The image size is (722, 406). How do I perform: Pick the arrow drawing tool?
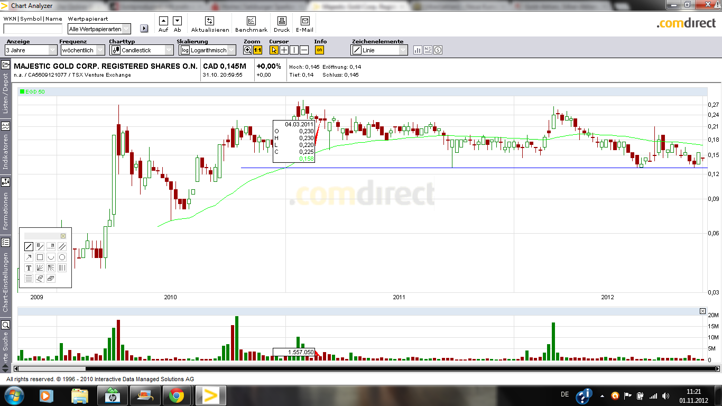coord(29,257)
